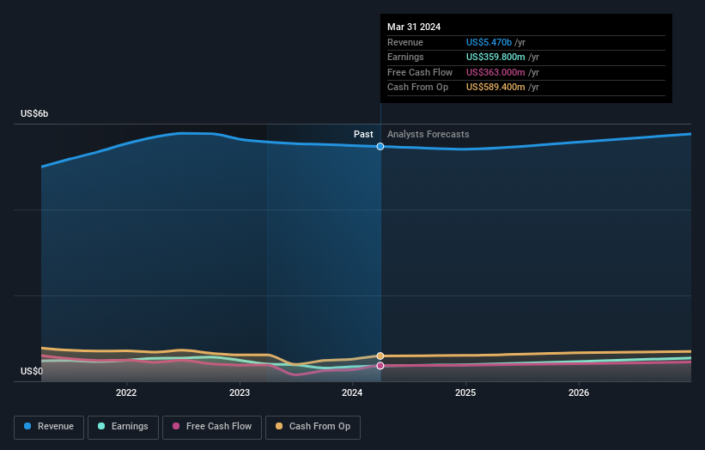This screenshot has width=705, height=450.
Task: Click the Analysts Forecasts label
Action: point(428,135)
